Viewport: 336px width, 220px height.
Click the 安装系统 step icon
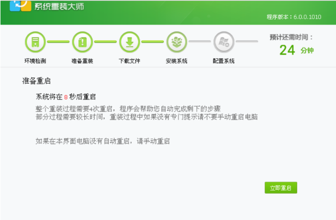177,42
